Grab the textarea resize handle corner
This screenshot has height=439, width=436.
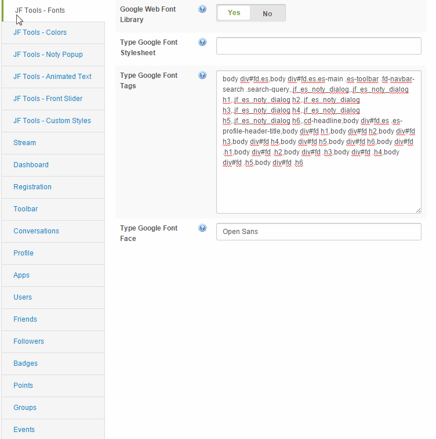418,210
